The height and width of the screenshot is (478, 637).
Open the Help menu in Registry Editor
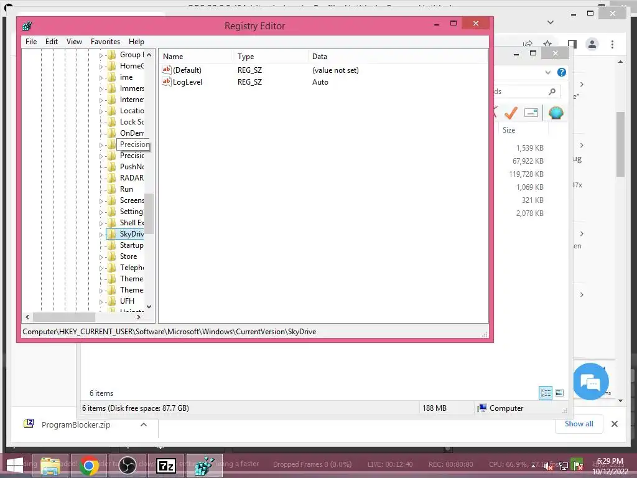pyautogui.click(x=136, y=42)
